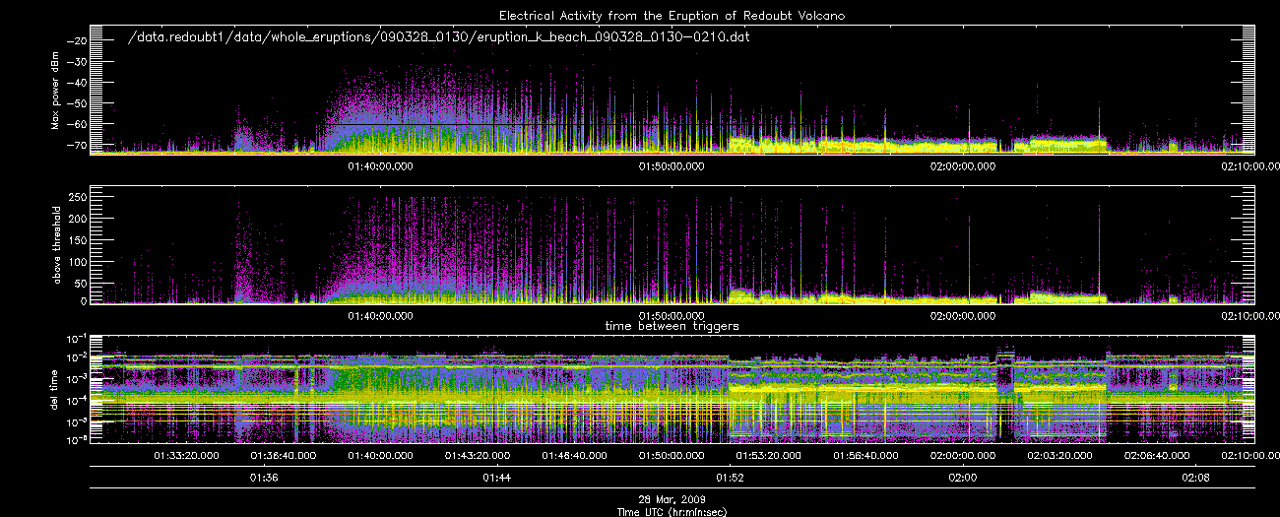Viewport: 1280px width, 517px height.
Task: Click the 10^-2 tick on del time axis
Action: tap(77, 358)
